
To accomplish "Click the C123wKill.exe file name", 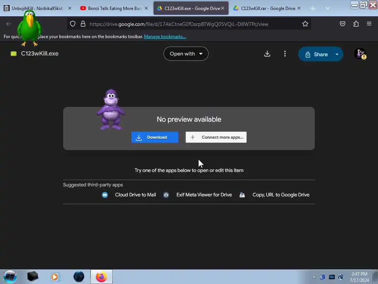I will coord(40,54).
